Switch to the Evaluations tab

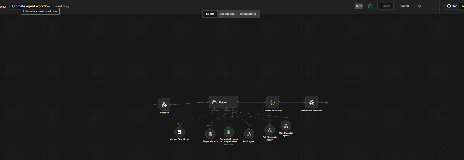pos(248,14)
